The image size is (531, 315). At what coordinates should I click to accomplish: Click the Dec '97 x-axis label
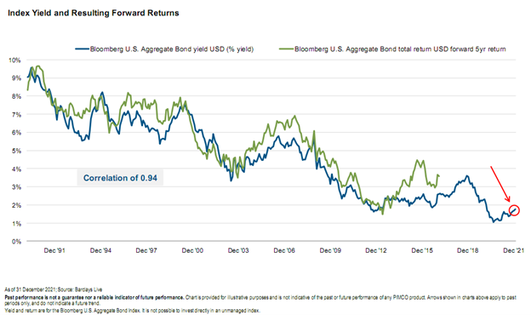point(146,250)
